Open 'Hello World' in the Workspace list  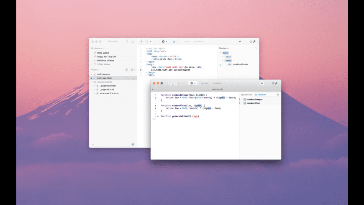tap(103, 53)
